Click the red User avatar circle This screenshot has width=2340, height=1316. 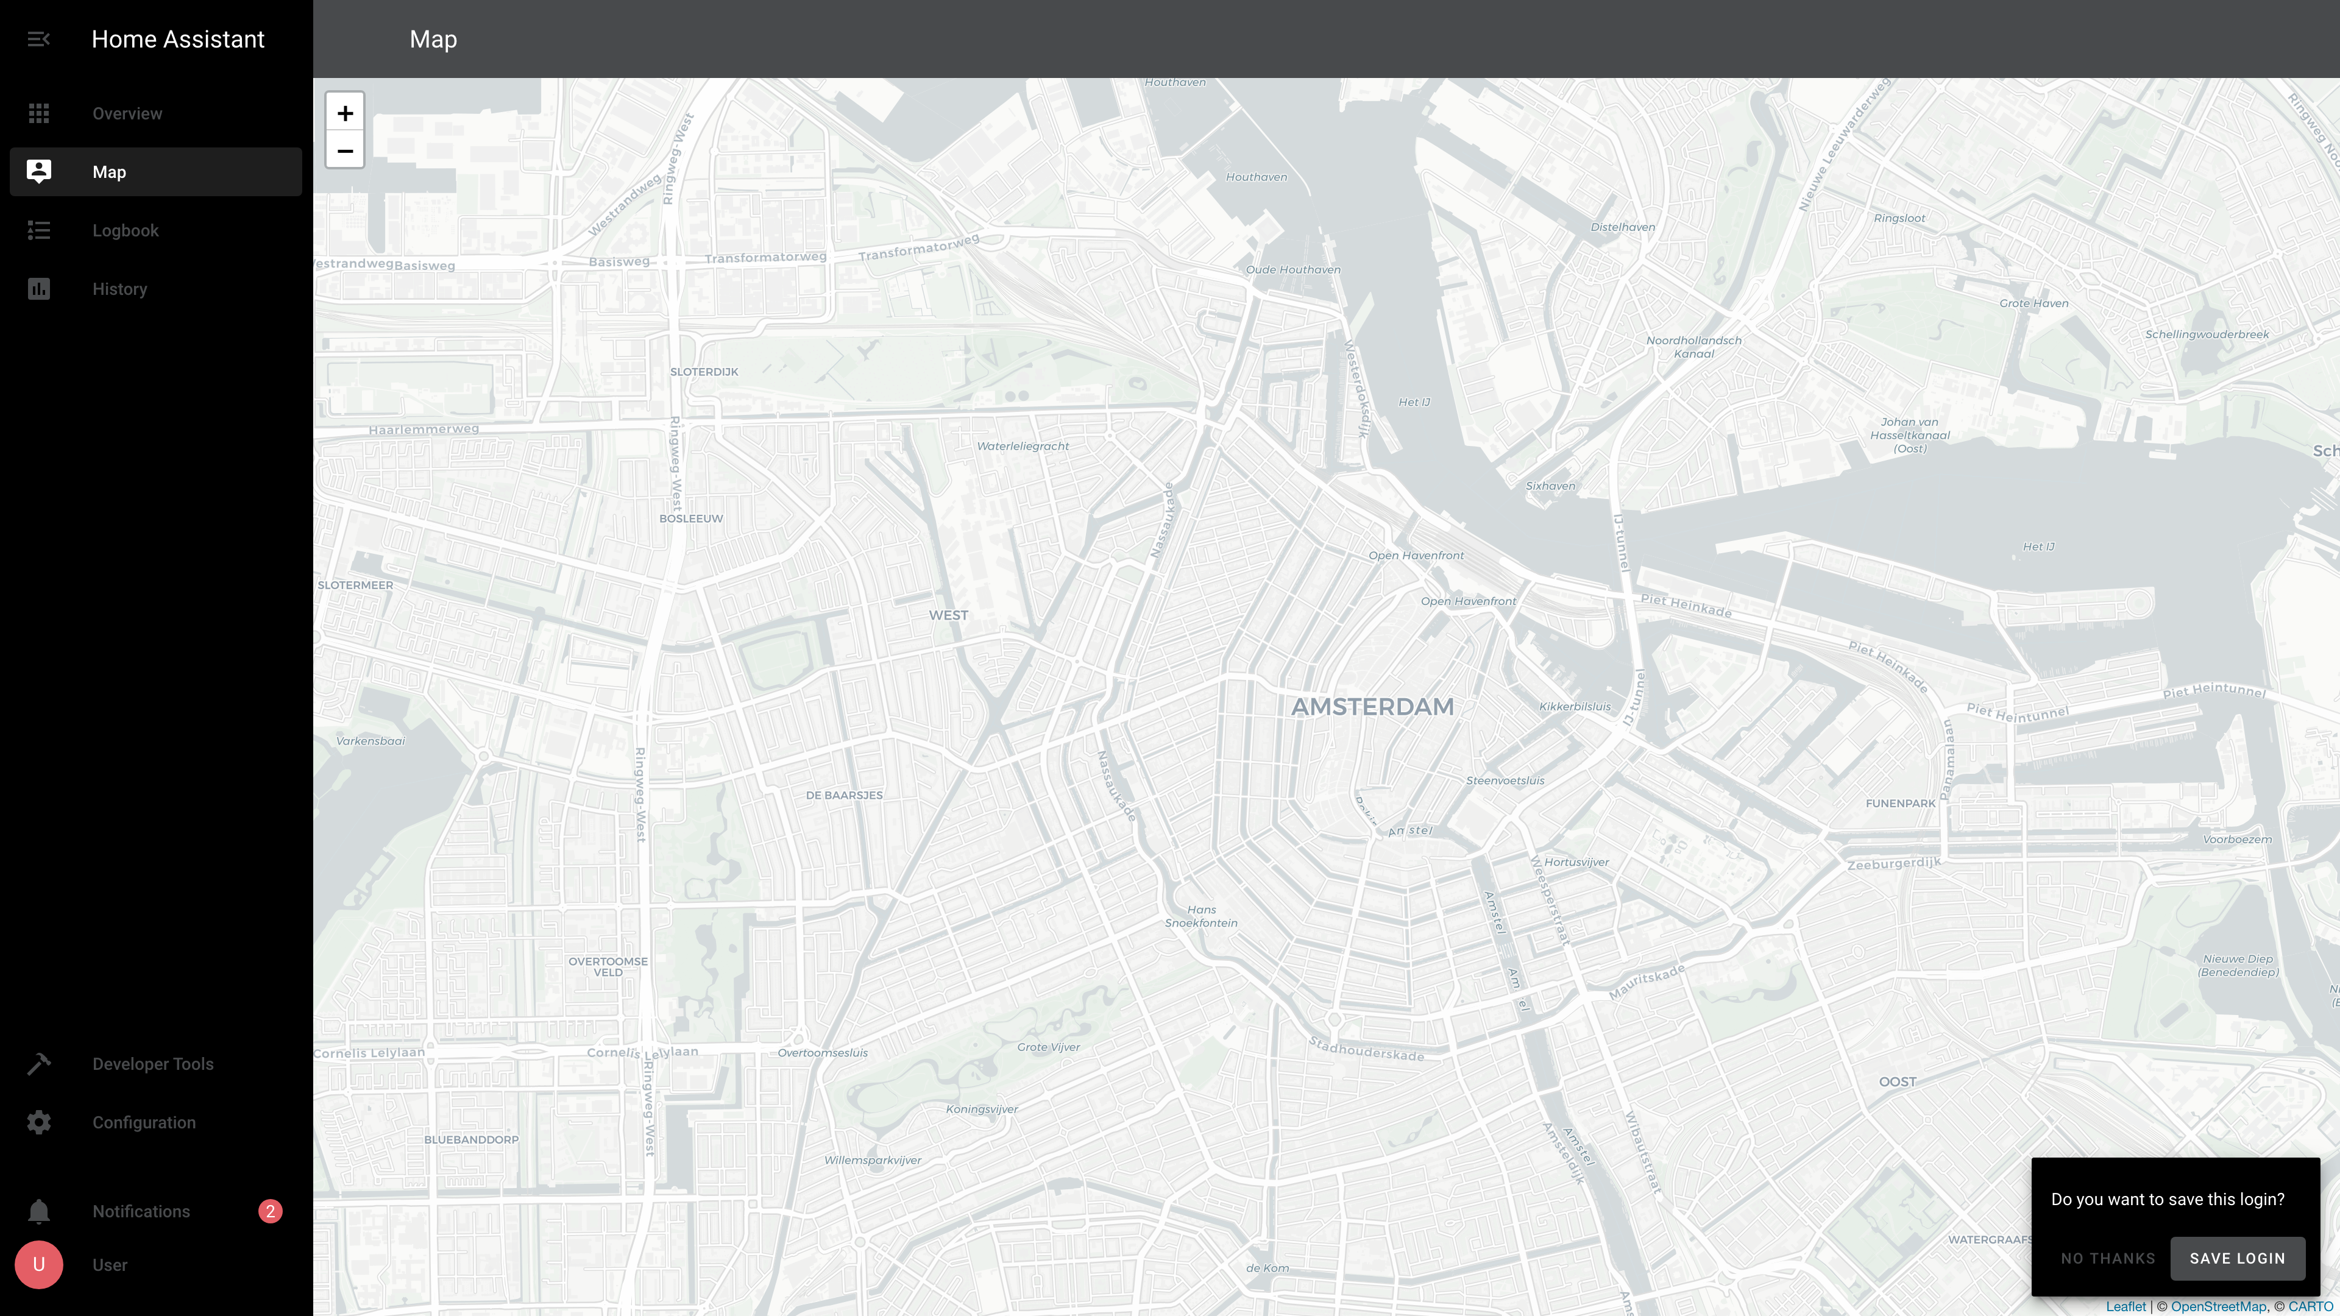pyautogui.click(x=38, y=1264)
